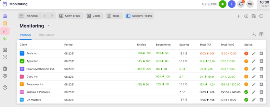The width and height of the screenshot is (270, 107).
Task: Open the handshake heart sidebar icon
Action: (5, 76)
